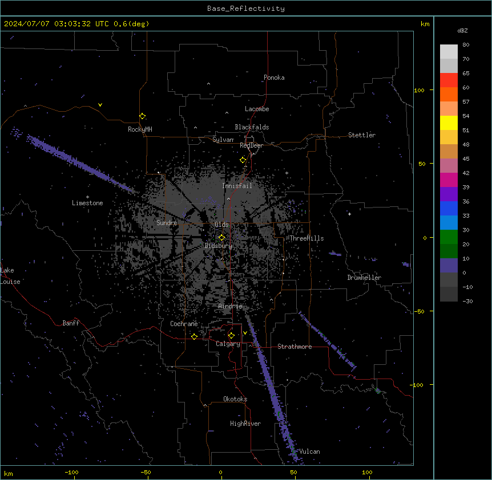Click the asterisk marker above Limestone label

point(87,197)
